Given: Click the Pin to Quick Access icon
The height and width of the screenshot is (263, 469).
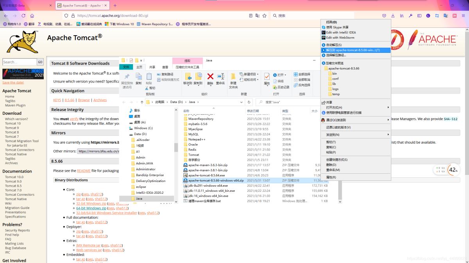Looking at the screenshot, I should tap(127, 76).
